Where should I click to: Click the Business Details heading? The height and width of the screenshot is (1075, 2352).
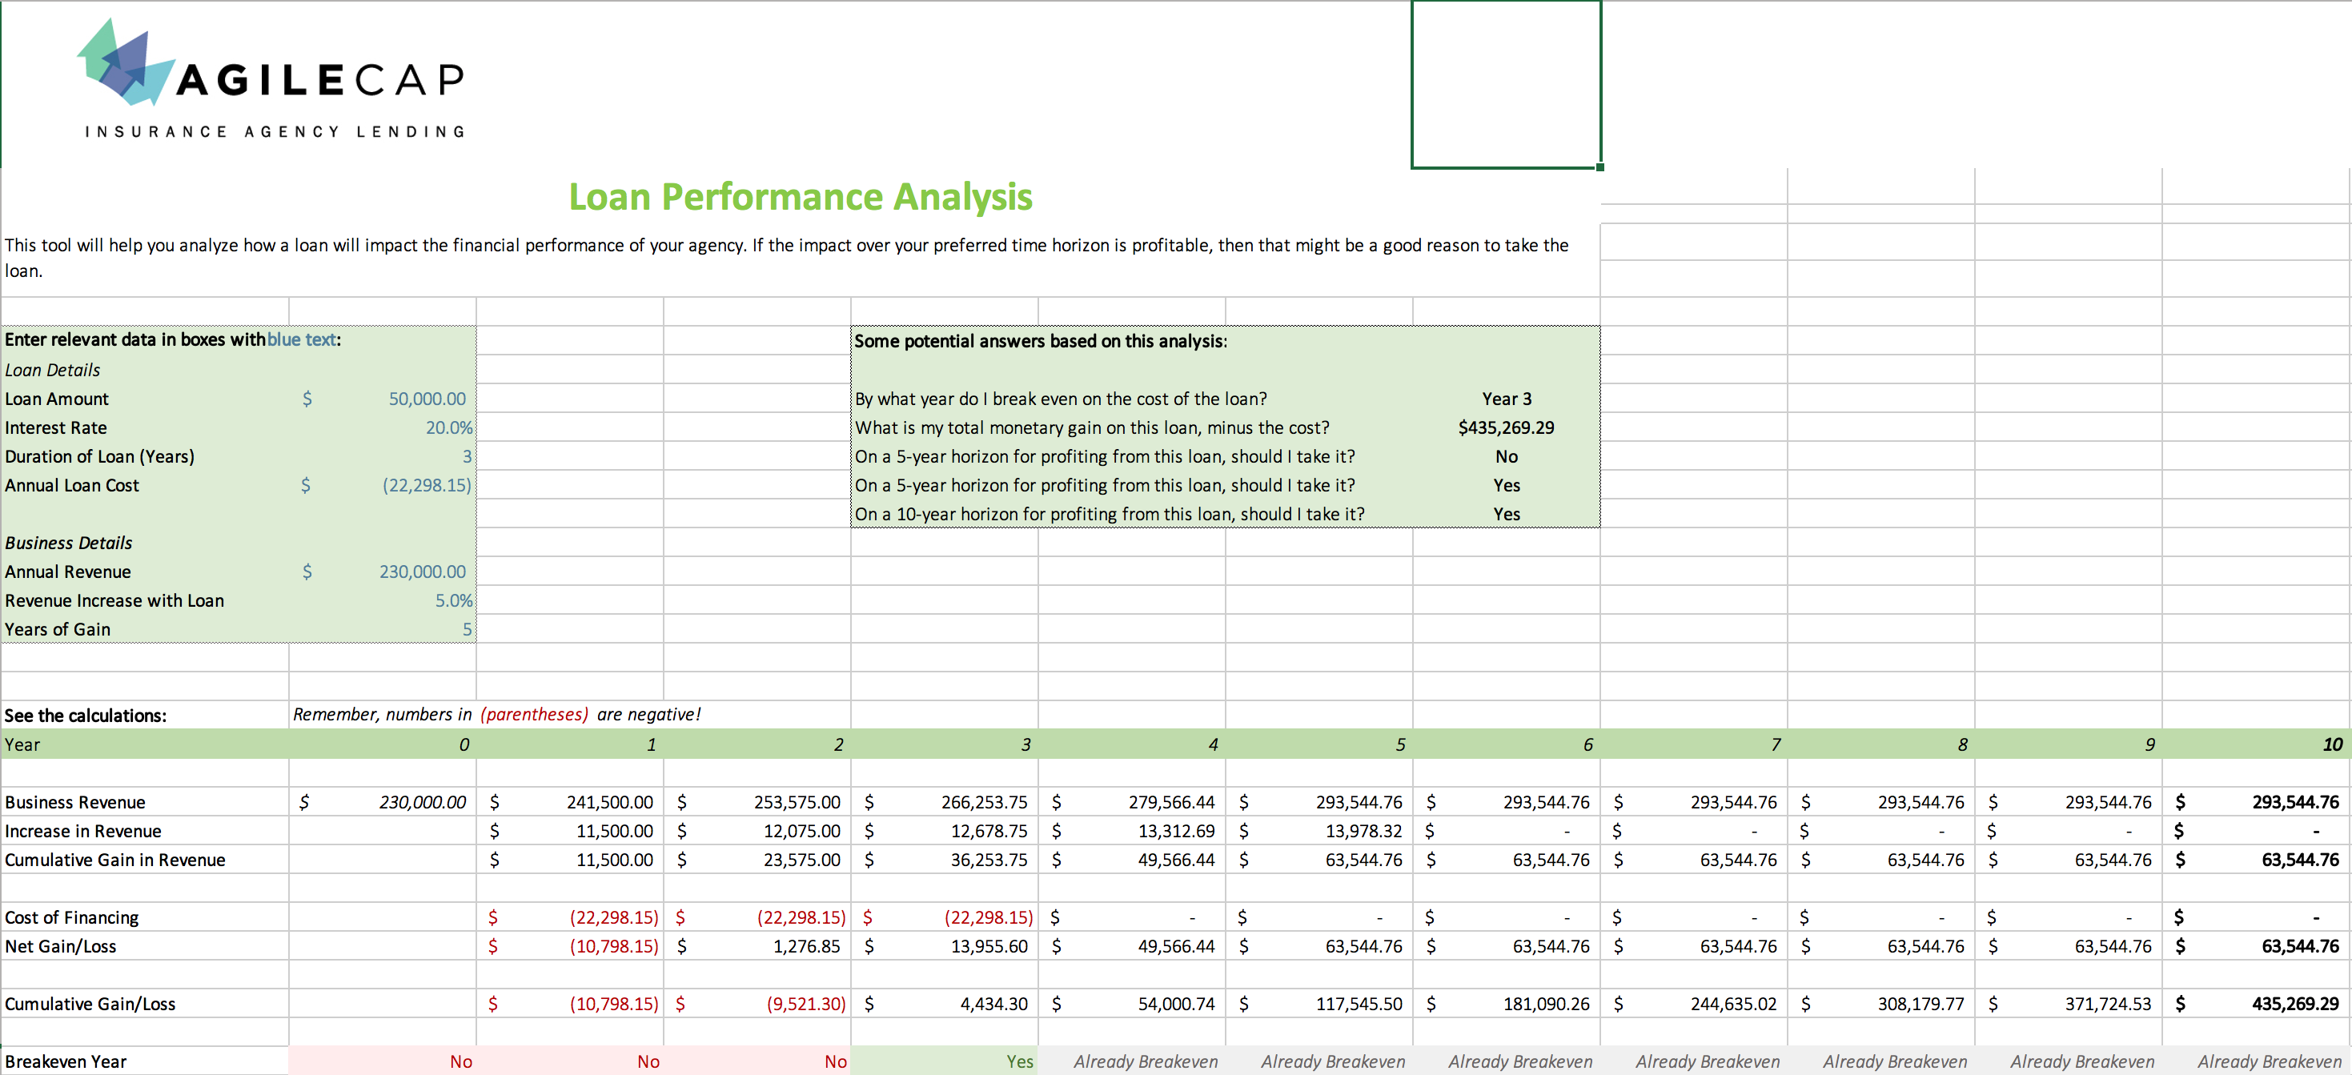click(x=69, y=543)
